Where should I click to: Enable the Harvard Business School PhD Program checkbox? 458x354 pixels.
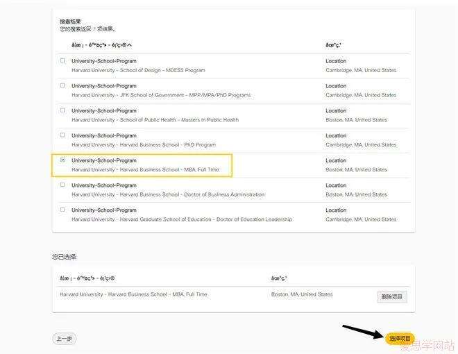tap(62, 135)
